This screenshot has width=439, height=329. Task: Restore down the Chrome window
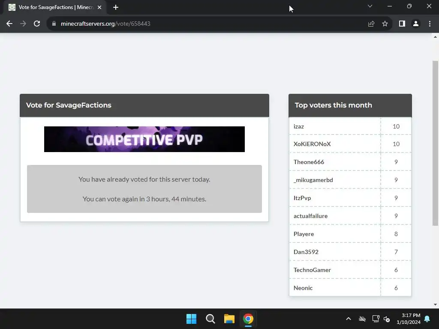coord(409,6)
